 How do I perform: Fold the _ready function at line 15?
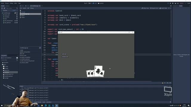[47, 43]
